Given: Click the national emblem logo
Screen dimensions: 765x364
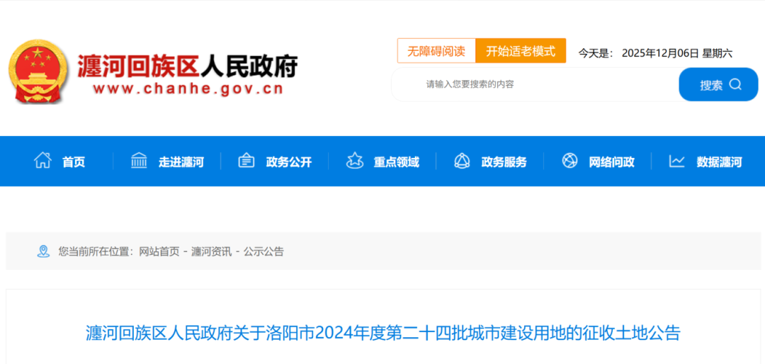Looking at the screenshot, I should [36, 72].
